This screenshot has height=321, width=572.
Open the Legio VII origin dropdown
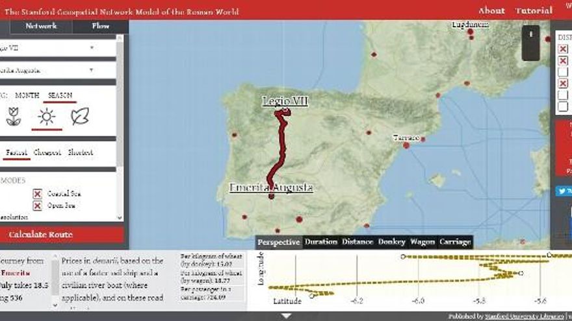tap(58, 48)
